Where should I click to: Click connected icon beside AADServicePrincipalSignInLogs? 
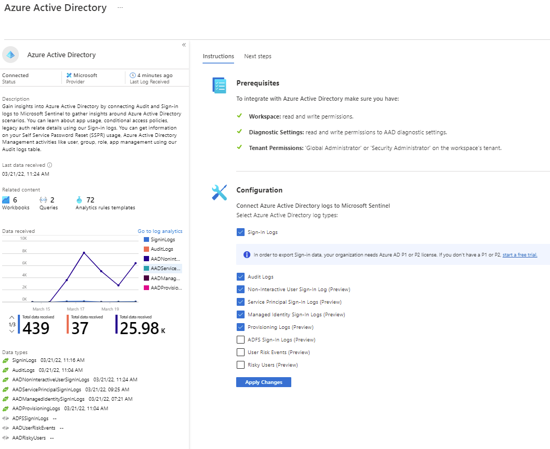5,389
